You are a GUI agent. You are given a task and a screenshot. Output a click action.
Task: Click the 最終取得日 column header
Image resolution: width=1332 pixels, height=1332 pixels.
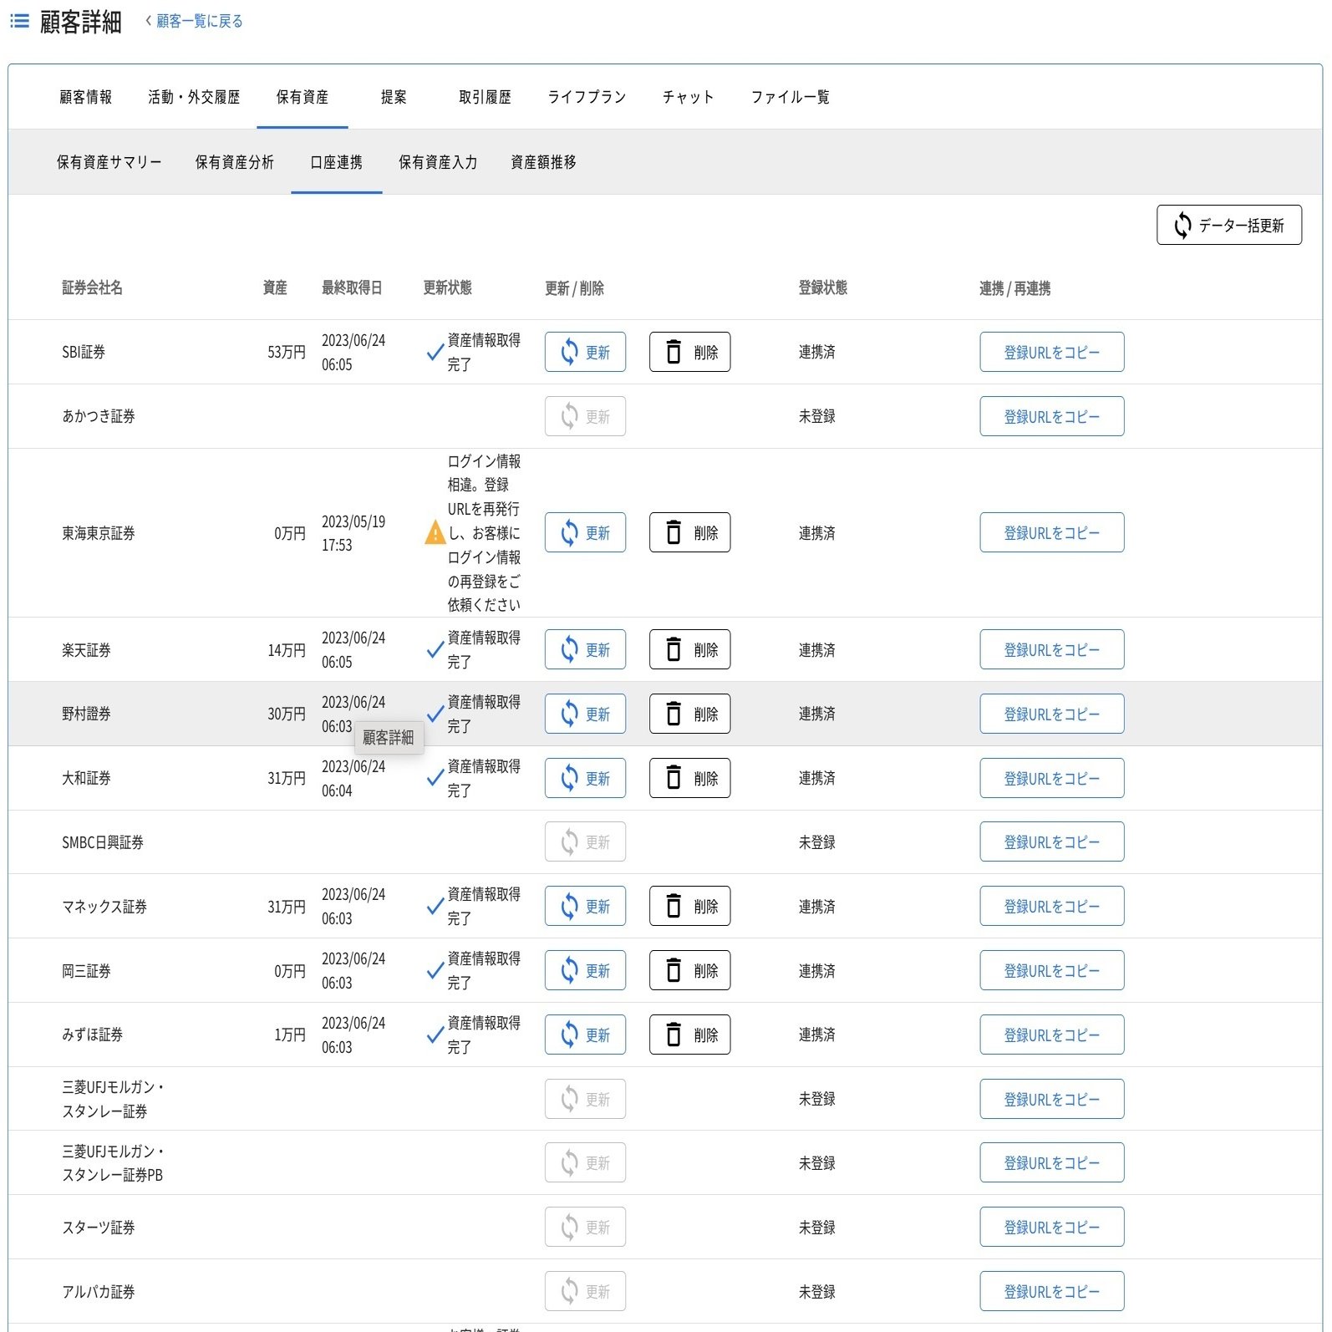[352, 287]
